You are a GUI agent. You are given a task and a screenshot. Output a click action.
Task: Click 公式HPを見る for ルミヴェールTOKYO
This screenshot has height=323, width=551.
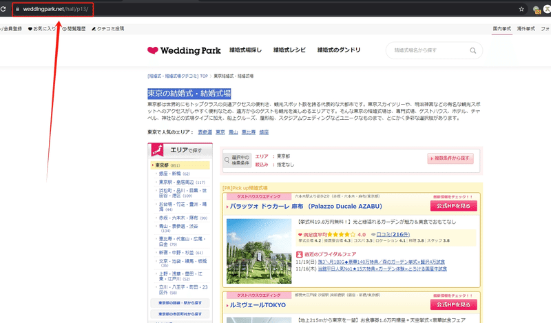pos(454,304)
